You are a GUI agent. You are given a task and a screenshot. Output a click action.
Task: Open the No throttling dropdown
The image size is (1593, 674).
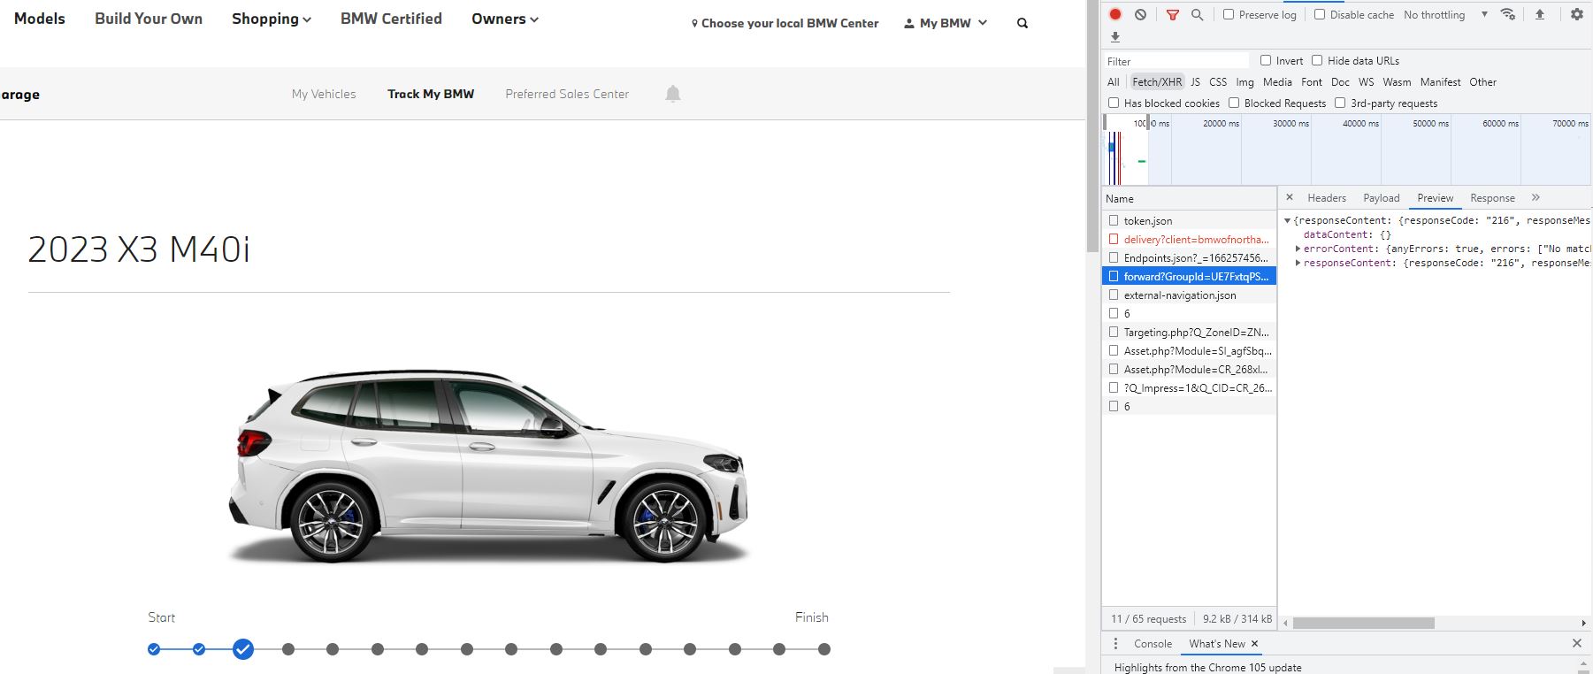click(x=1446, y=14)
